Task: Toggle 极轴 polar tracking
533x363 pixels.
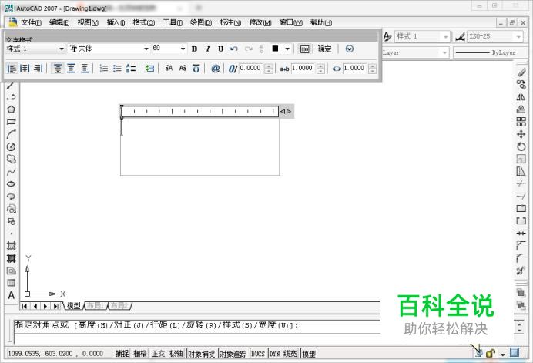Action: tap(176, 354)
